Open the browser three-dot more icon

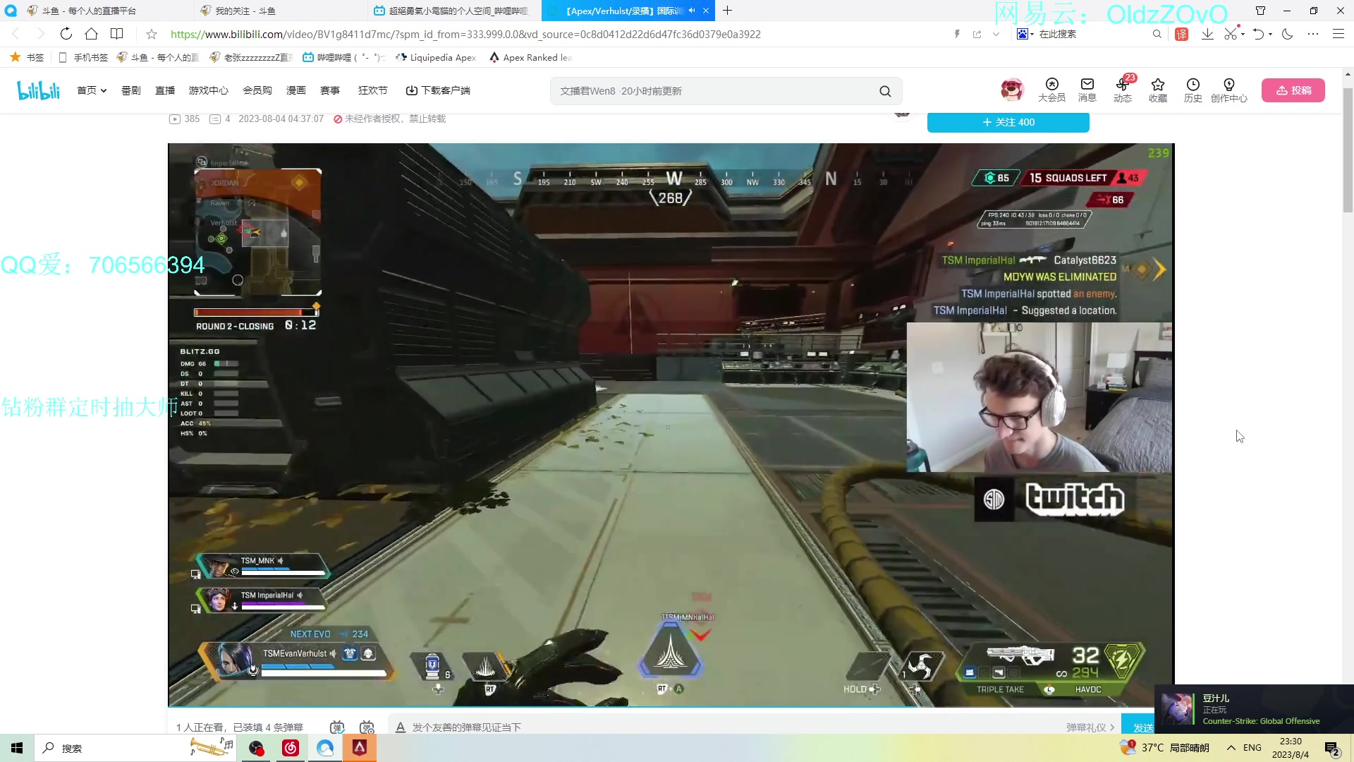click(x=1312, y=34)
